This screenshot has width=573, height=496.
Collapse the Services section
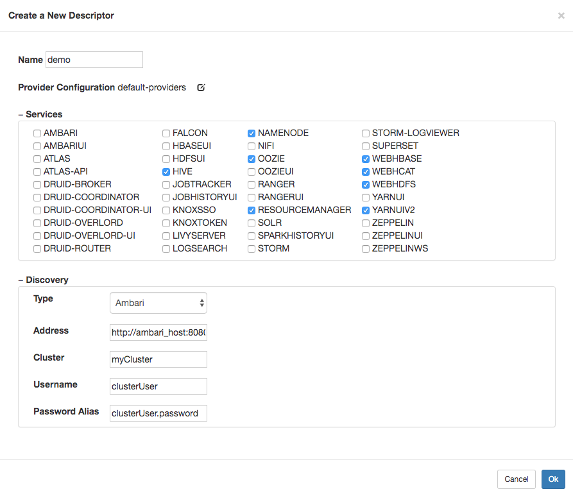(22, 114)
